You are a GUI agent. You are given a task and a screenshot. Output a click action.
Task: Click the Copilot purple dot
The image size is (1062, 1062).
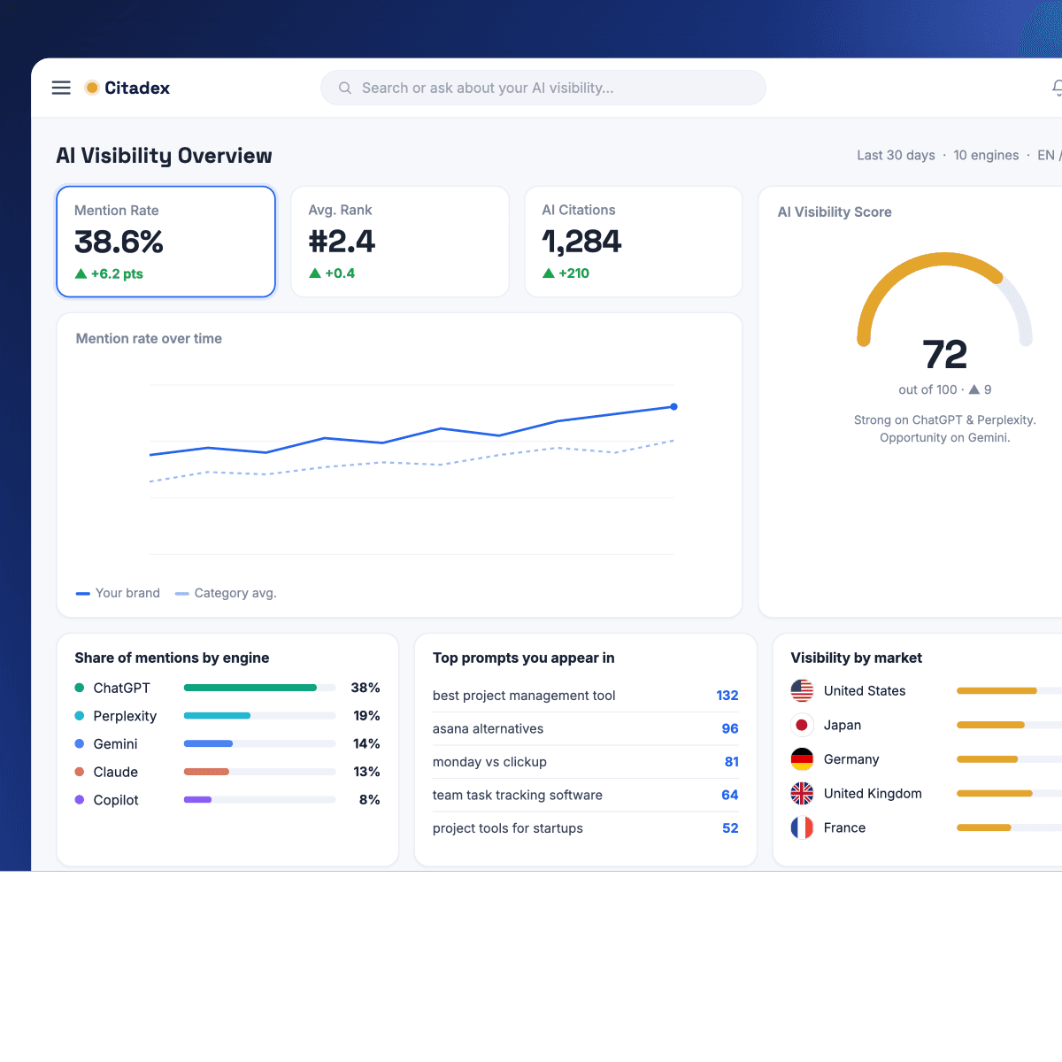80,800
